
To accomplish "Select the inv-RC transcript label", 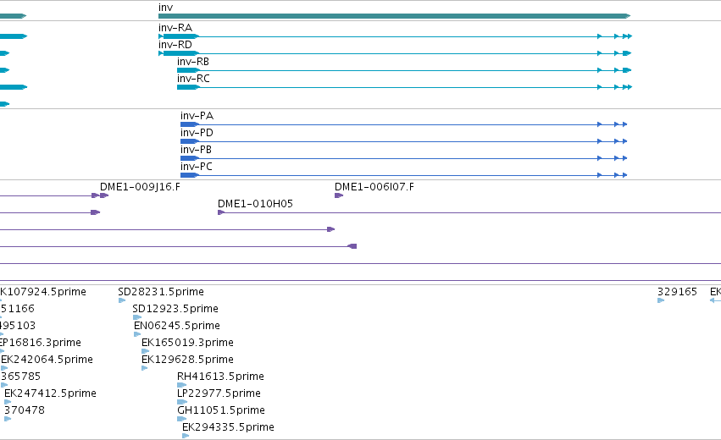I will 193,79.
